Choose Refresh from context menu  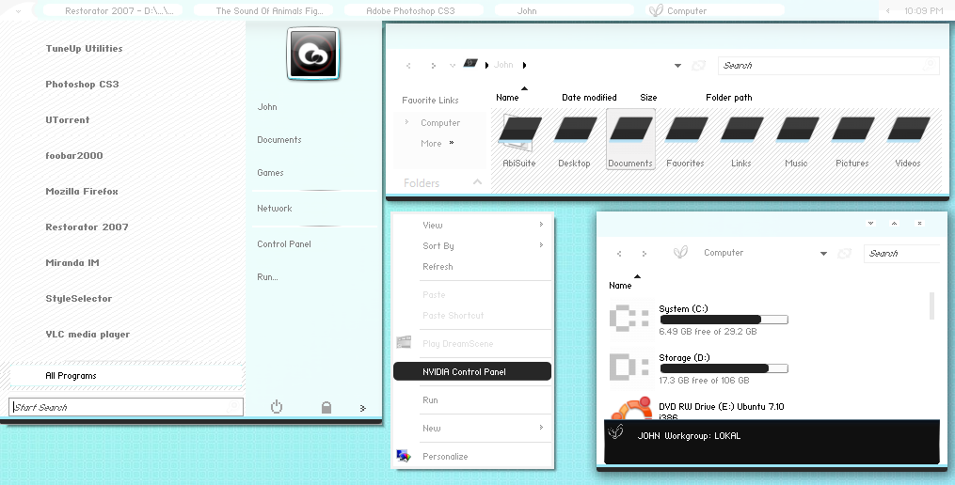(472, 267)
